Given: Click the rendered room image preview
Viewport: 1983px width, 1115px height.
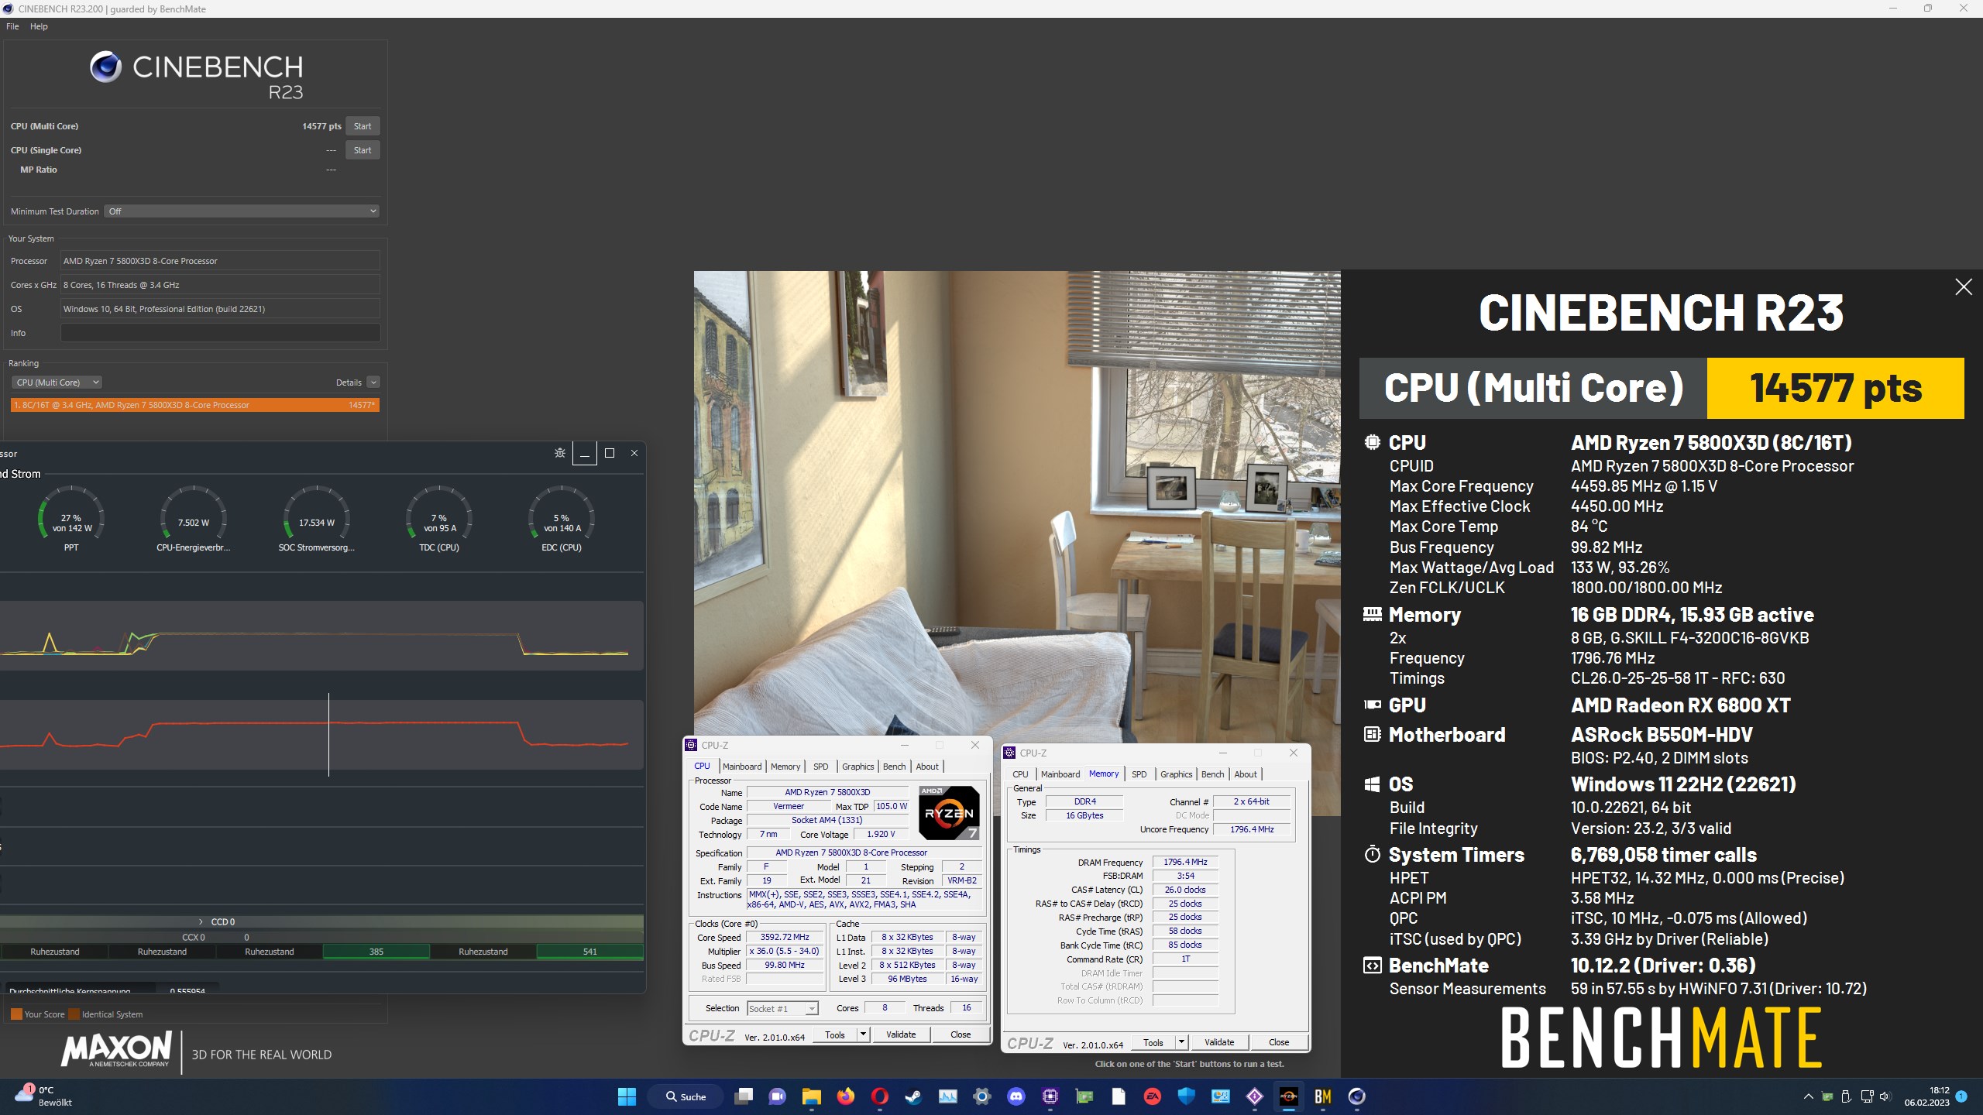Looking at the screenshot, I should tap(1017, 503).
